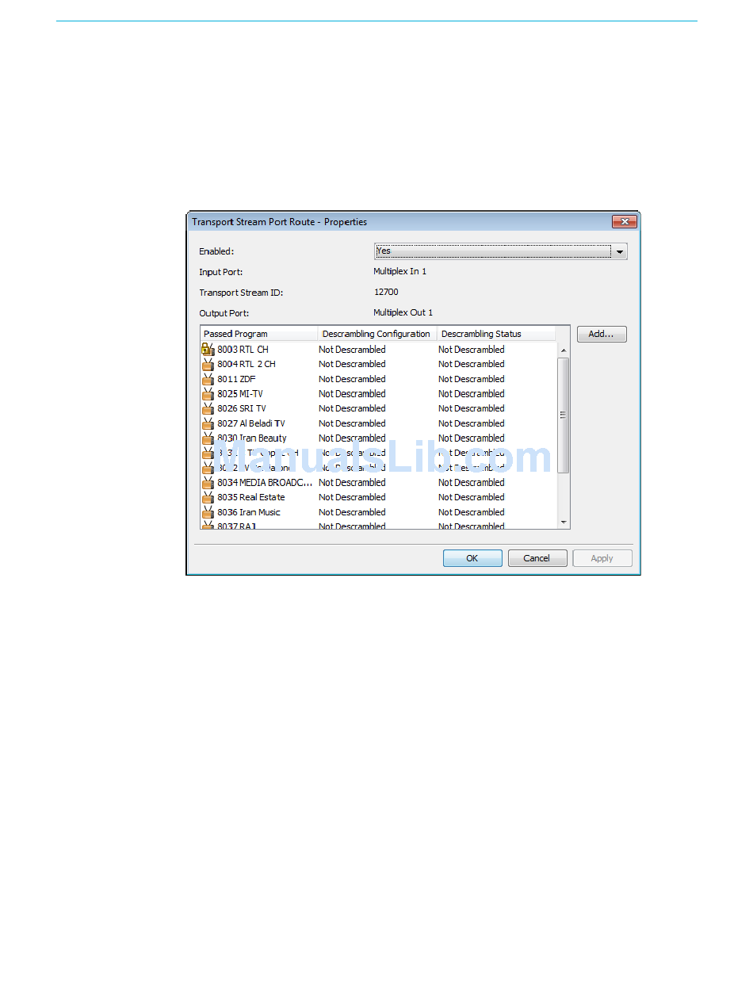This screenshot has height=999, width=753.
Task: Click the Output Port value Multiplex Out 1
Action: [x=403, y=313]
